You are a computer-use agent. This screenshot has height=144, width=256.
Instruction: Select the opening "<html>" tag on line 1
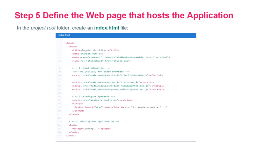coord(70,43)
